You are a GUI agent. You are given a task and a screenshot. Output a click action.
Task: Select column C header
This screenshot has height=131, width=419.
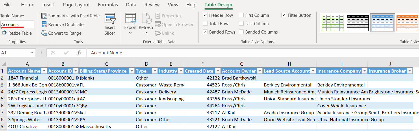pos(107,64)
